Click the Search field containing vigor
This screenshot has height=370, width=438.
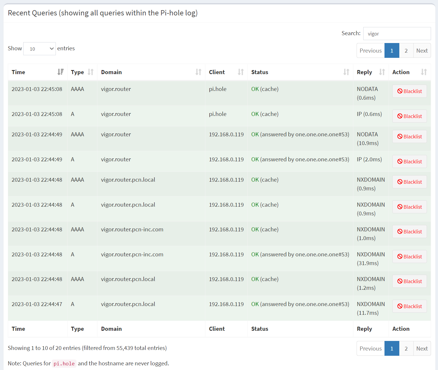pyautogui.click(x=397, y=34)
